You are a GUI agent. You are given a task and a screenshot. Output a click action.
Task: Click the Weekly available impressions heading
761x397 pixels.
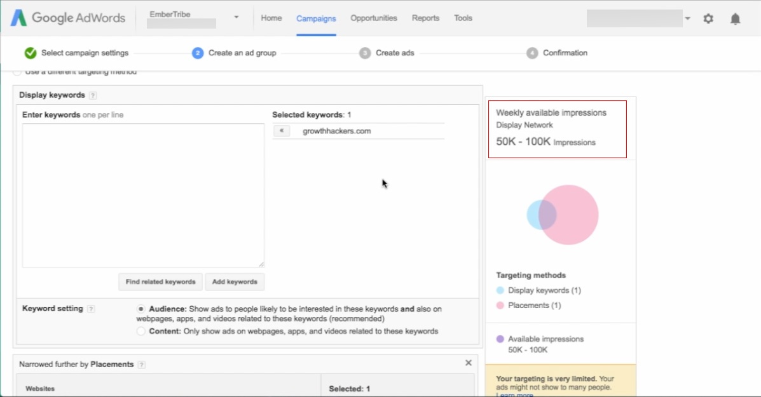(x=551, y=112)
